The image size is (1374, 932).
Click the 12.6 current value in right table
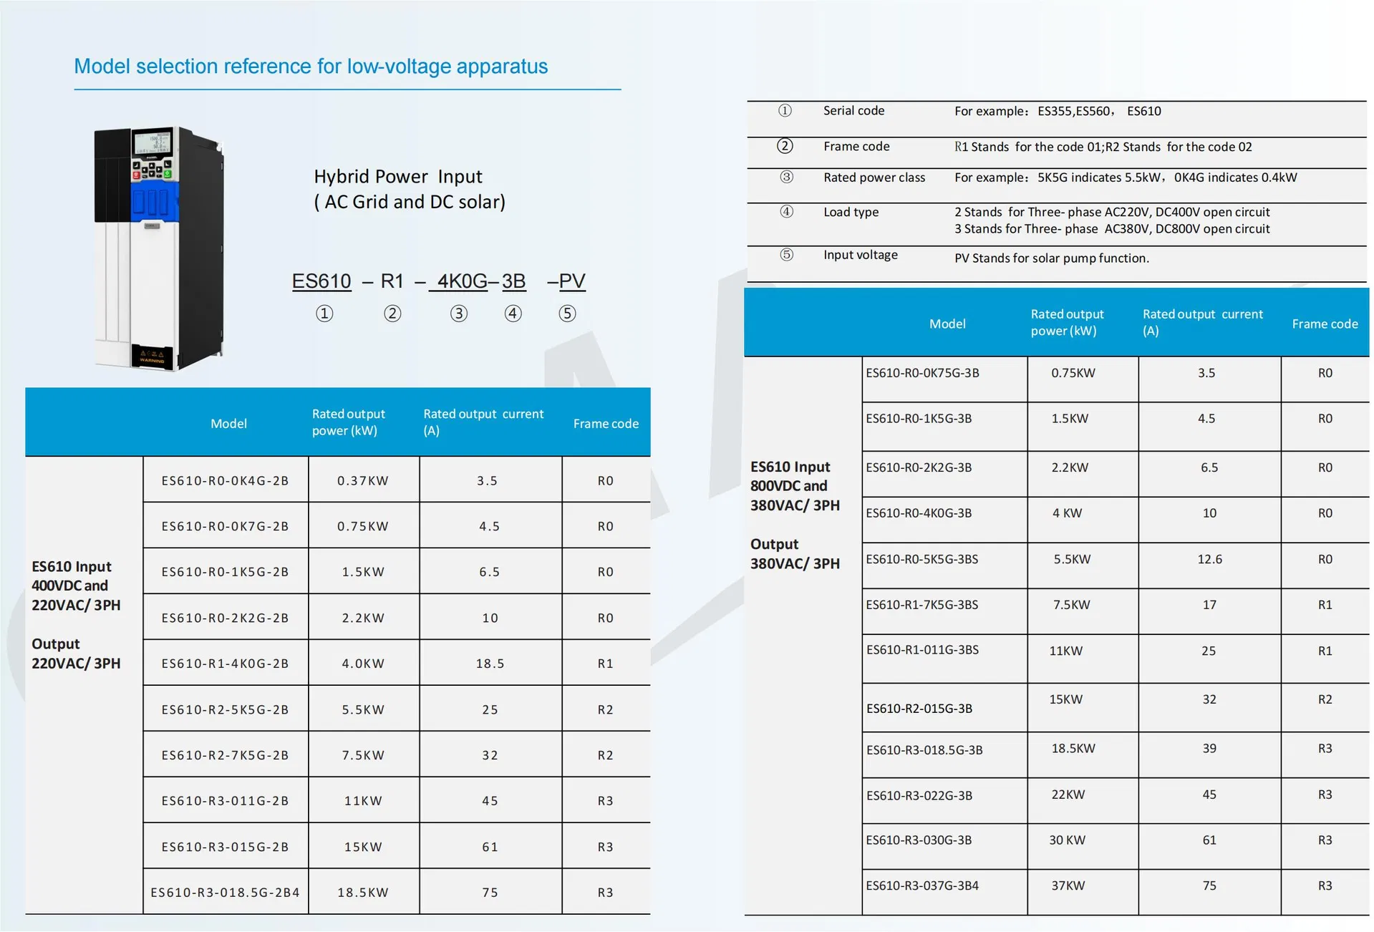tap(1209, 559)
